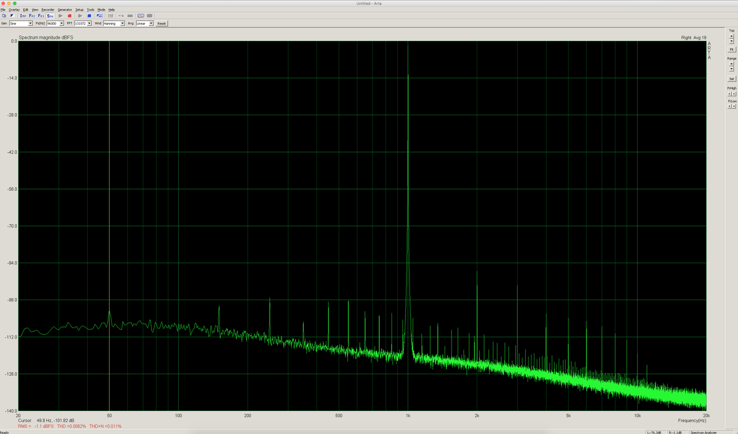Click the Open file toolbar icon
This screenshot has width=738, height=434.
pyautogui.click(x=12, y=16)
